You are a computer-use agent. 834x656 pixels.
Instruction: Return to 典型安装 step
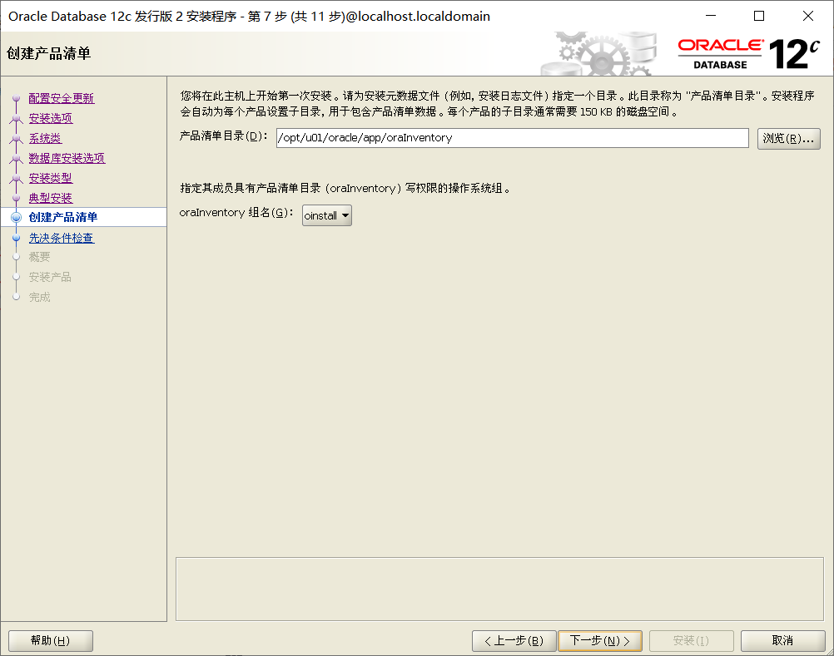click(51, 198)
